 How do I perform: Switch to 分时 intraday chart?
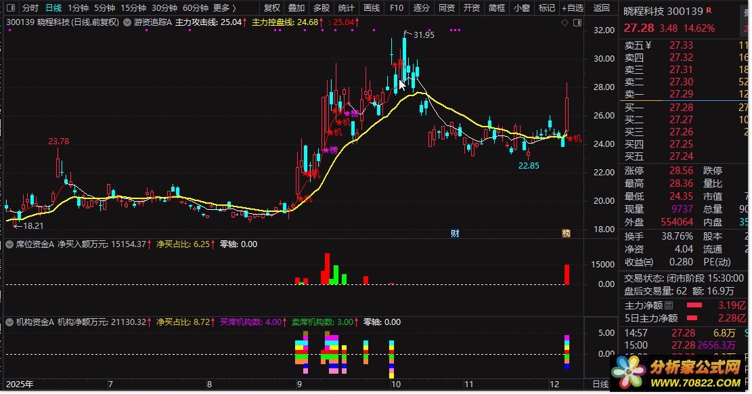click(x=30, y=7)
